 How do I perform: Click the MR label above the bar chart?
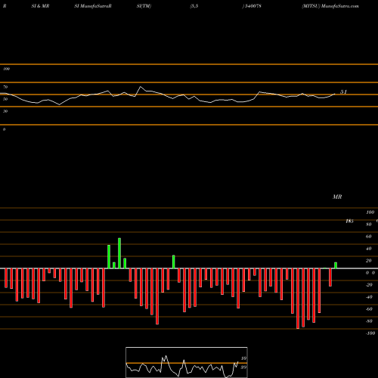[x=337, y=197]
